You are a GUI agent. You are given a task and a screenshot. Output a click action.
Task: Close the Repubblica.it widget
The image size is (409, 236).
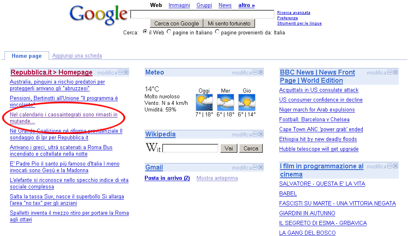[x=126, y=72]
